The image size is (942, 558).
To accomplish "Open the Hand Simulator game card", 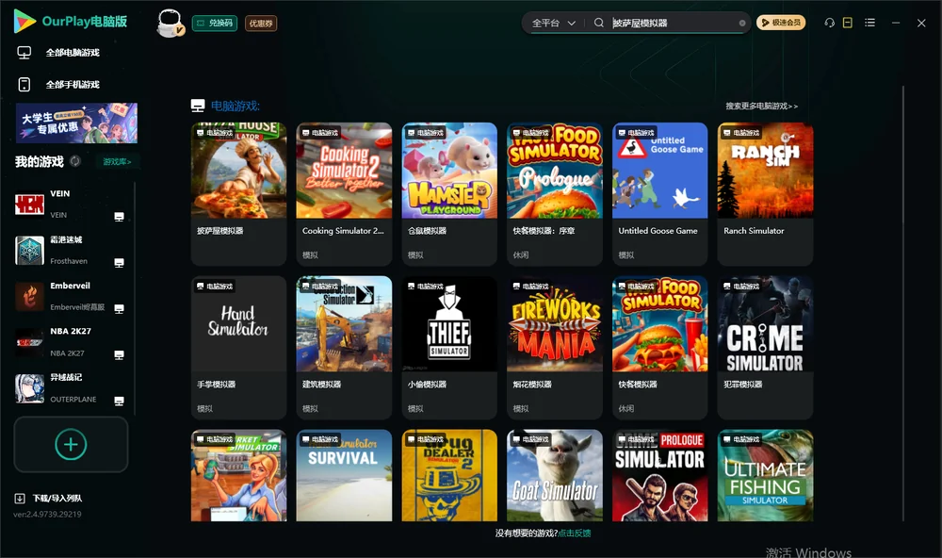I will [x=238, y=347].
